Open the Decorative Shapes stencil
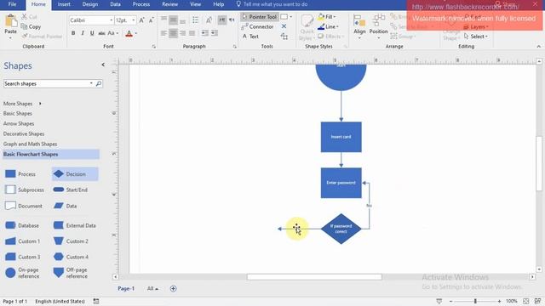The height and width of the screenshot is (306, 545). [x=24, y=133]
